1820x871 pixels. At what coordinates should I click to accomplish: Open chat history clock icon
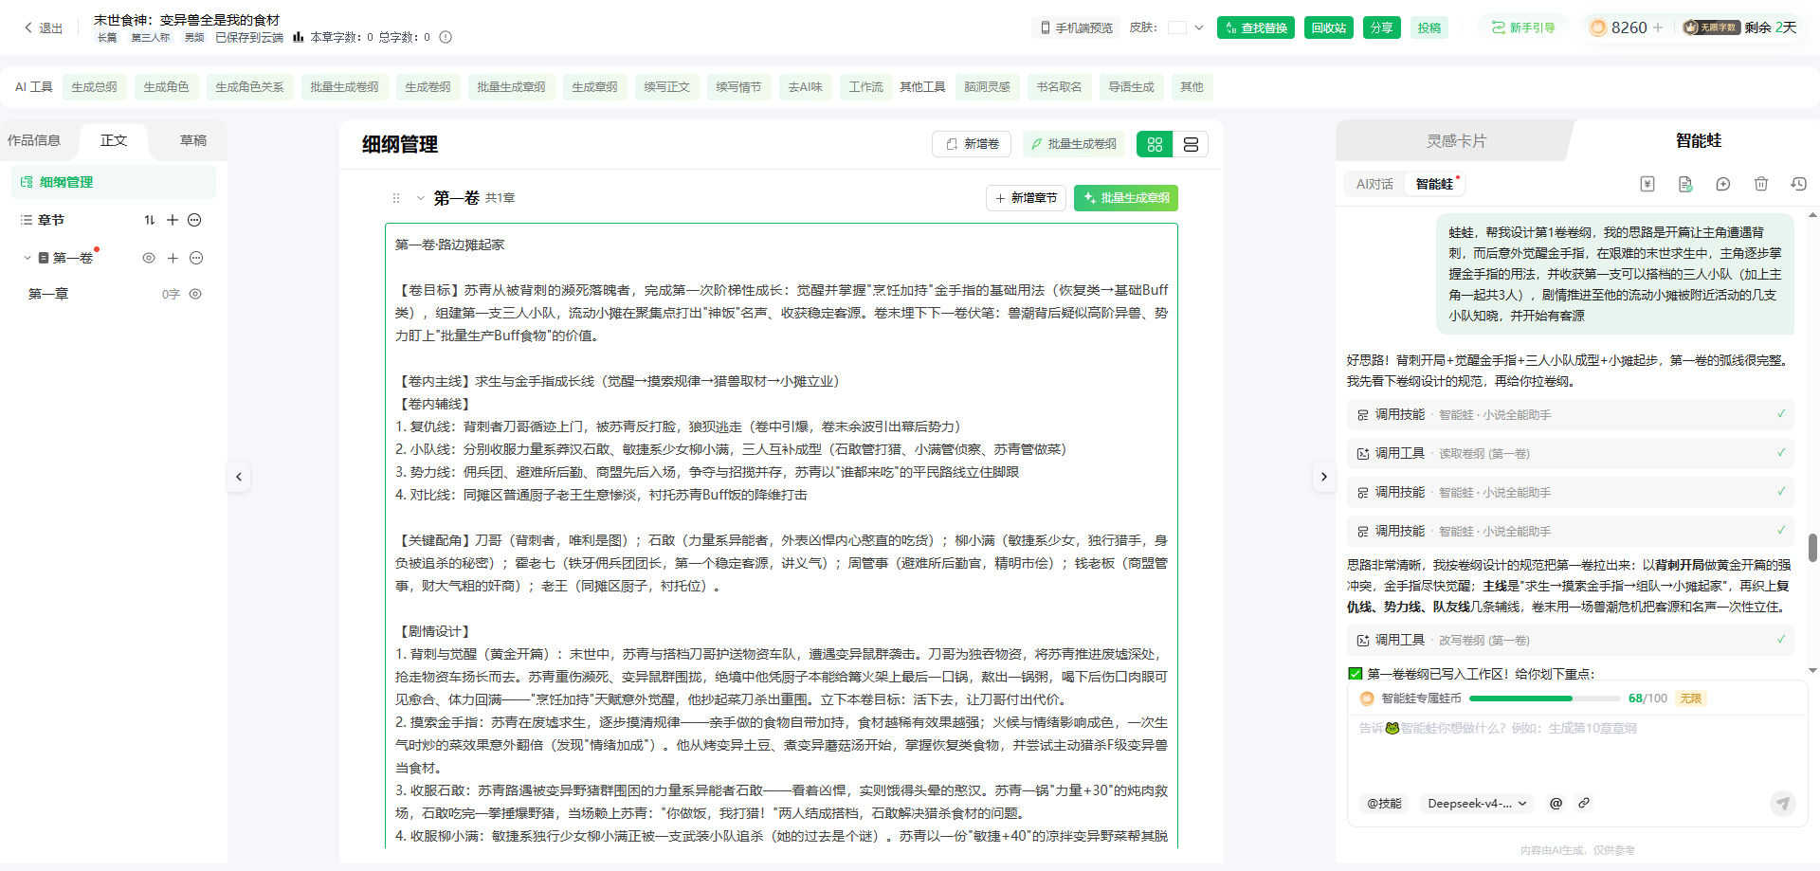click(x=1798, y=184)
